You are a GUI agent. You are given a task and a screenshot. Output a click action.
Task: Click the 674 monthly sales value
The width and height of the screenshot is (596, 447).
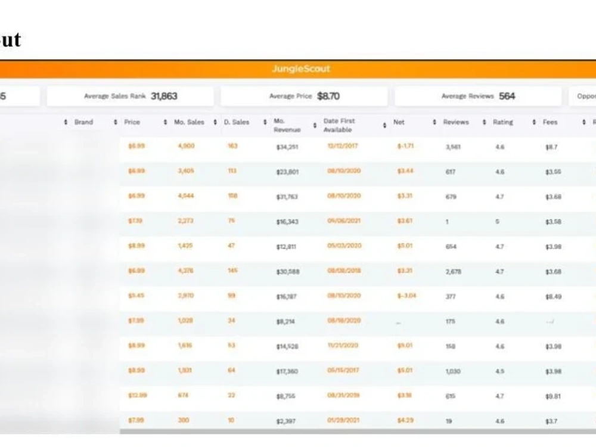pyautogui.click(x=183, y=395)
